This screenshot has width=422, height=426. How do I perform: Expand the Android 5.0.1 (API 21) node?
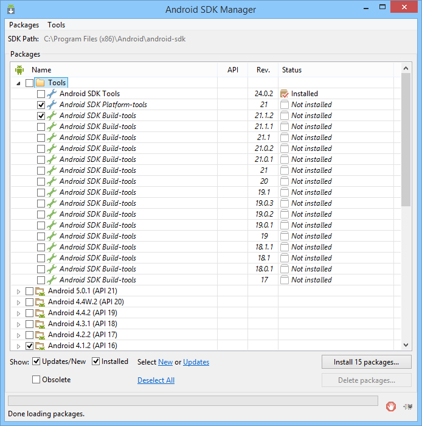coord(18,292)
